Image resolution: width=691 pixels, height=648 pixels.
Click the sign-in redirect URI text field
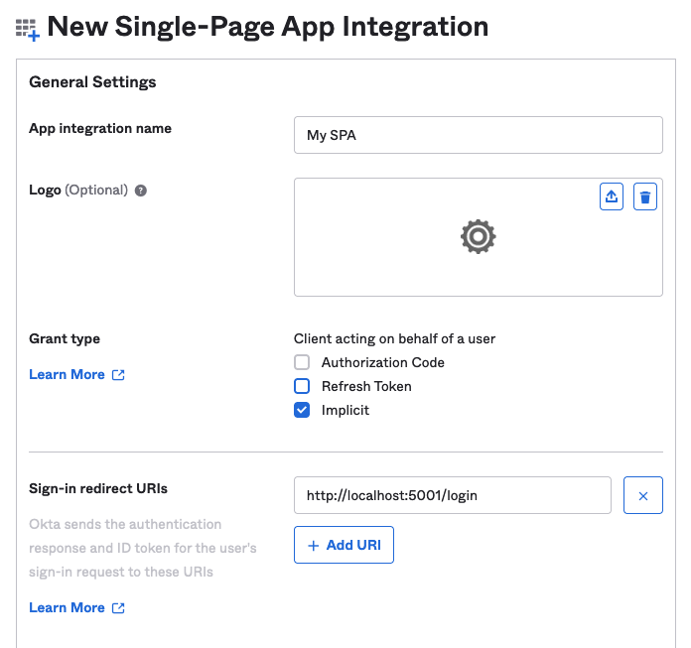[453, 495]
